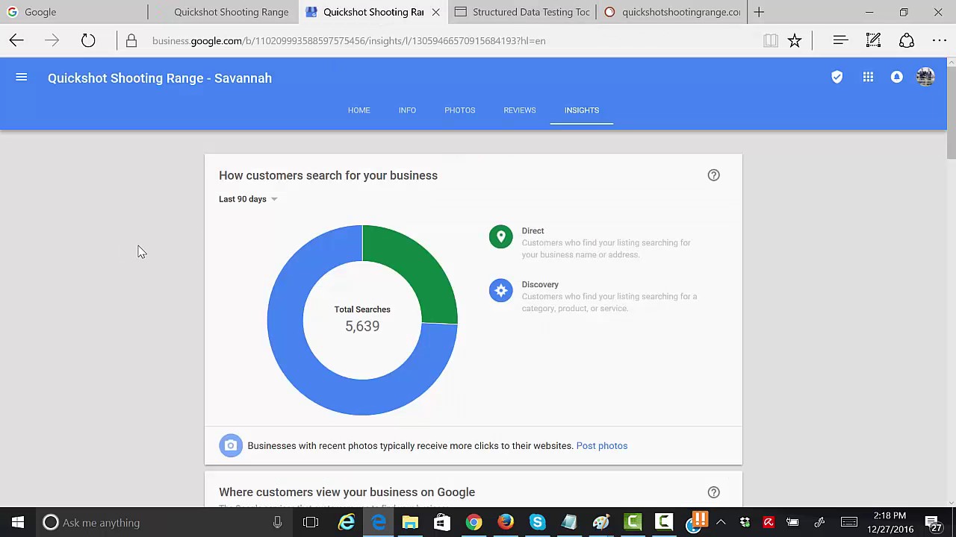Viewport: 956px width, 537px height.
Task: Switch to the REVIEWS tab
Action: [x=520, y=110]
